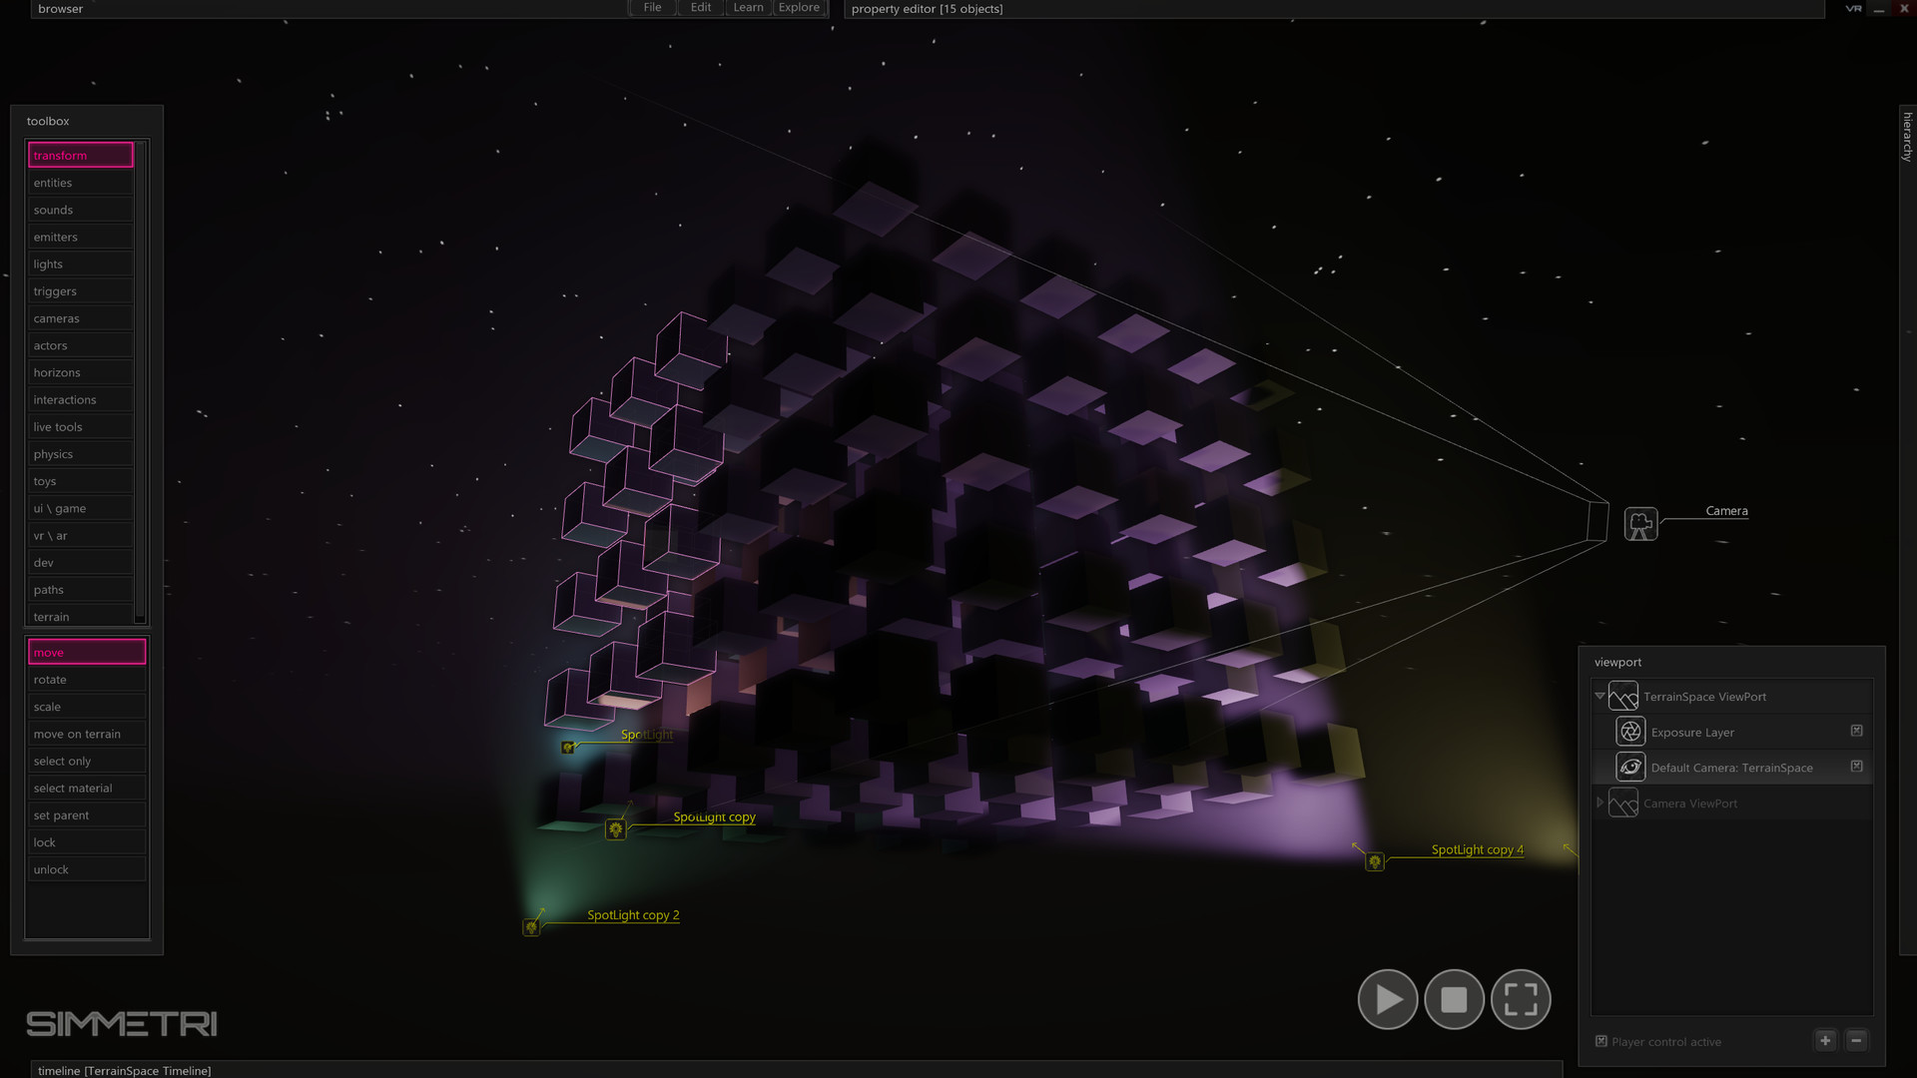The width and height of the screenshot is (1917, 1078).
Task: Select the transform toolbox category
Action: [80, 155]
